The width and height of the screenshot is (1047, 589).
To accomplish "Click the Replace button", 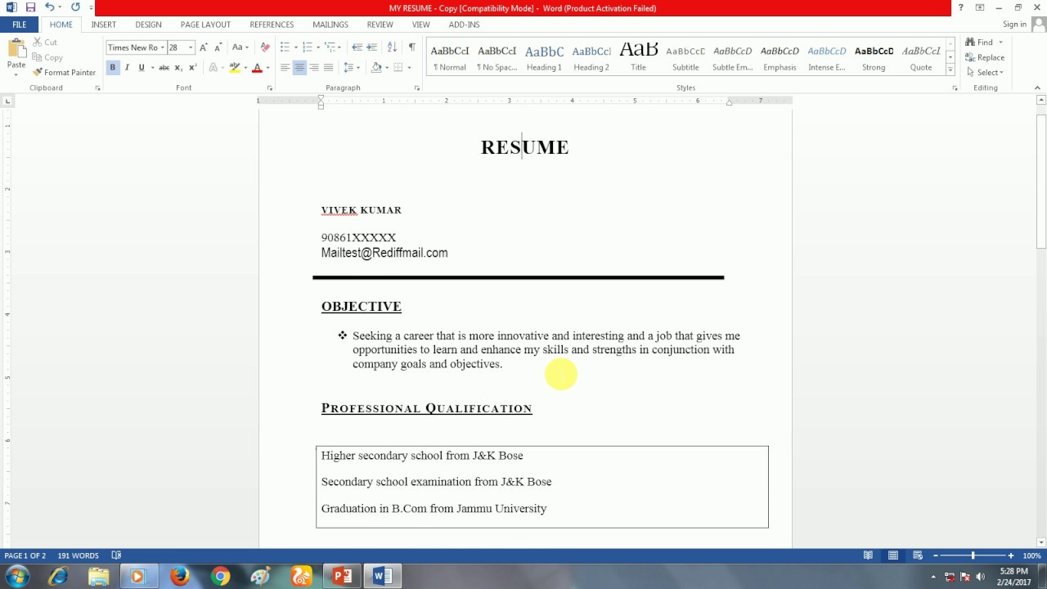I will pos(986,57).
